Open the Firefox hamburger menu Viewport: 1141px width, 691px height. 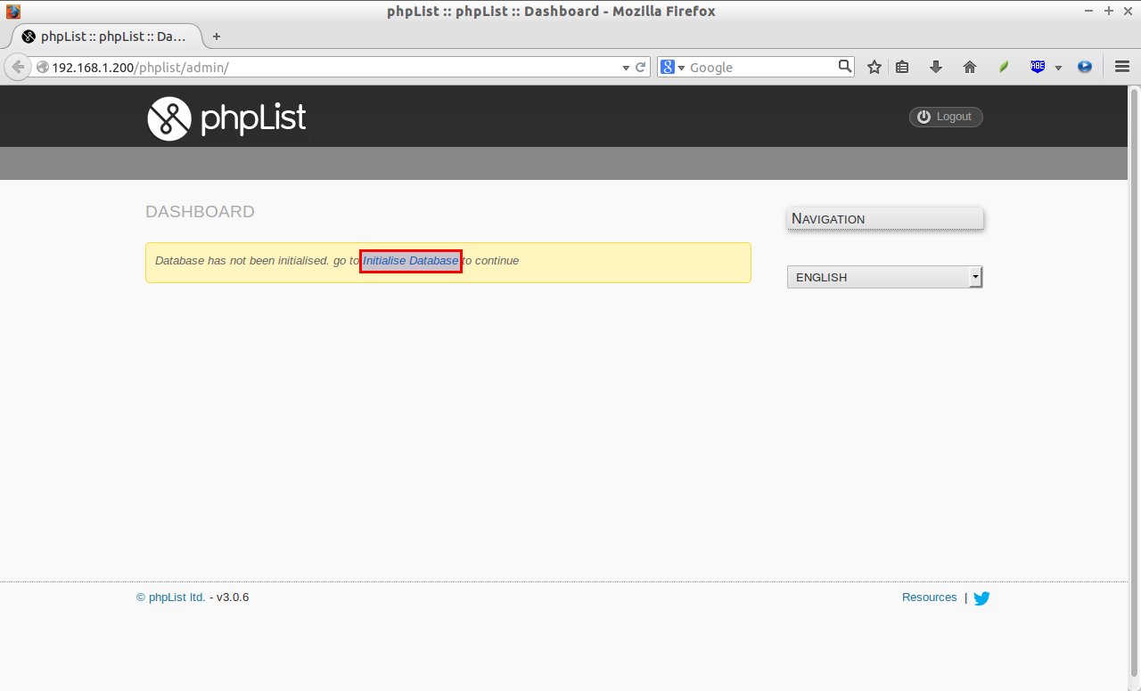point(1122,67)
